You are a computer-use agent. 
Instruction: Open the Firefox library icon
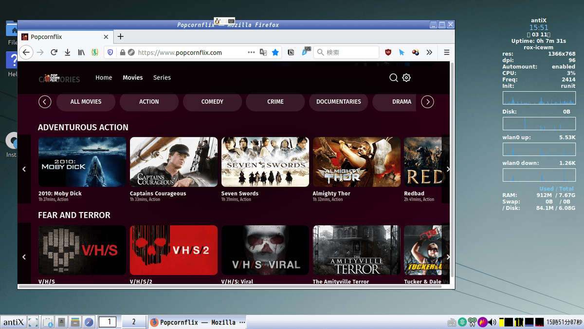coord(82,52)
